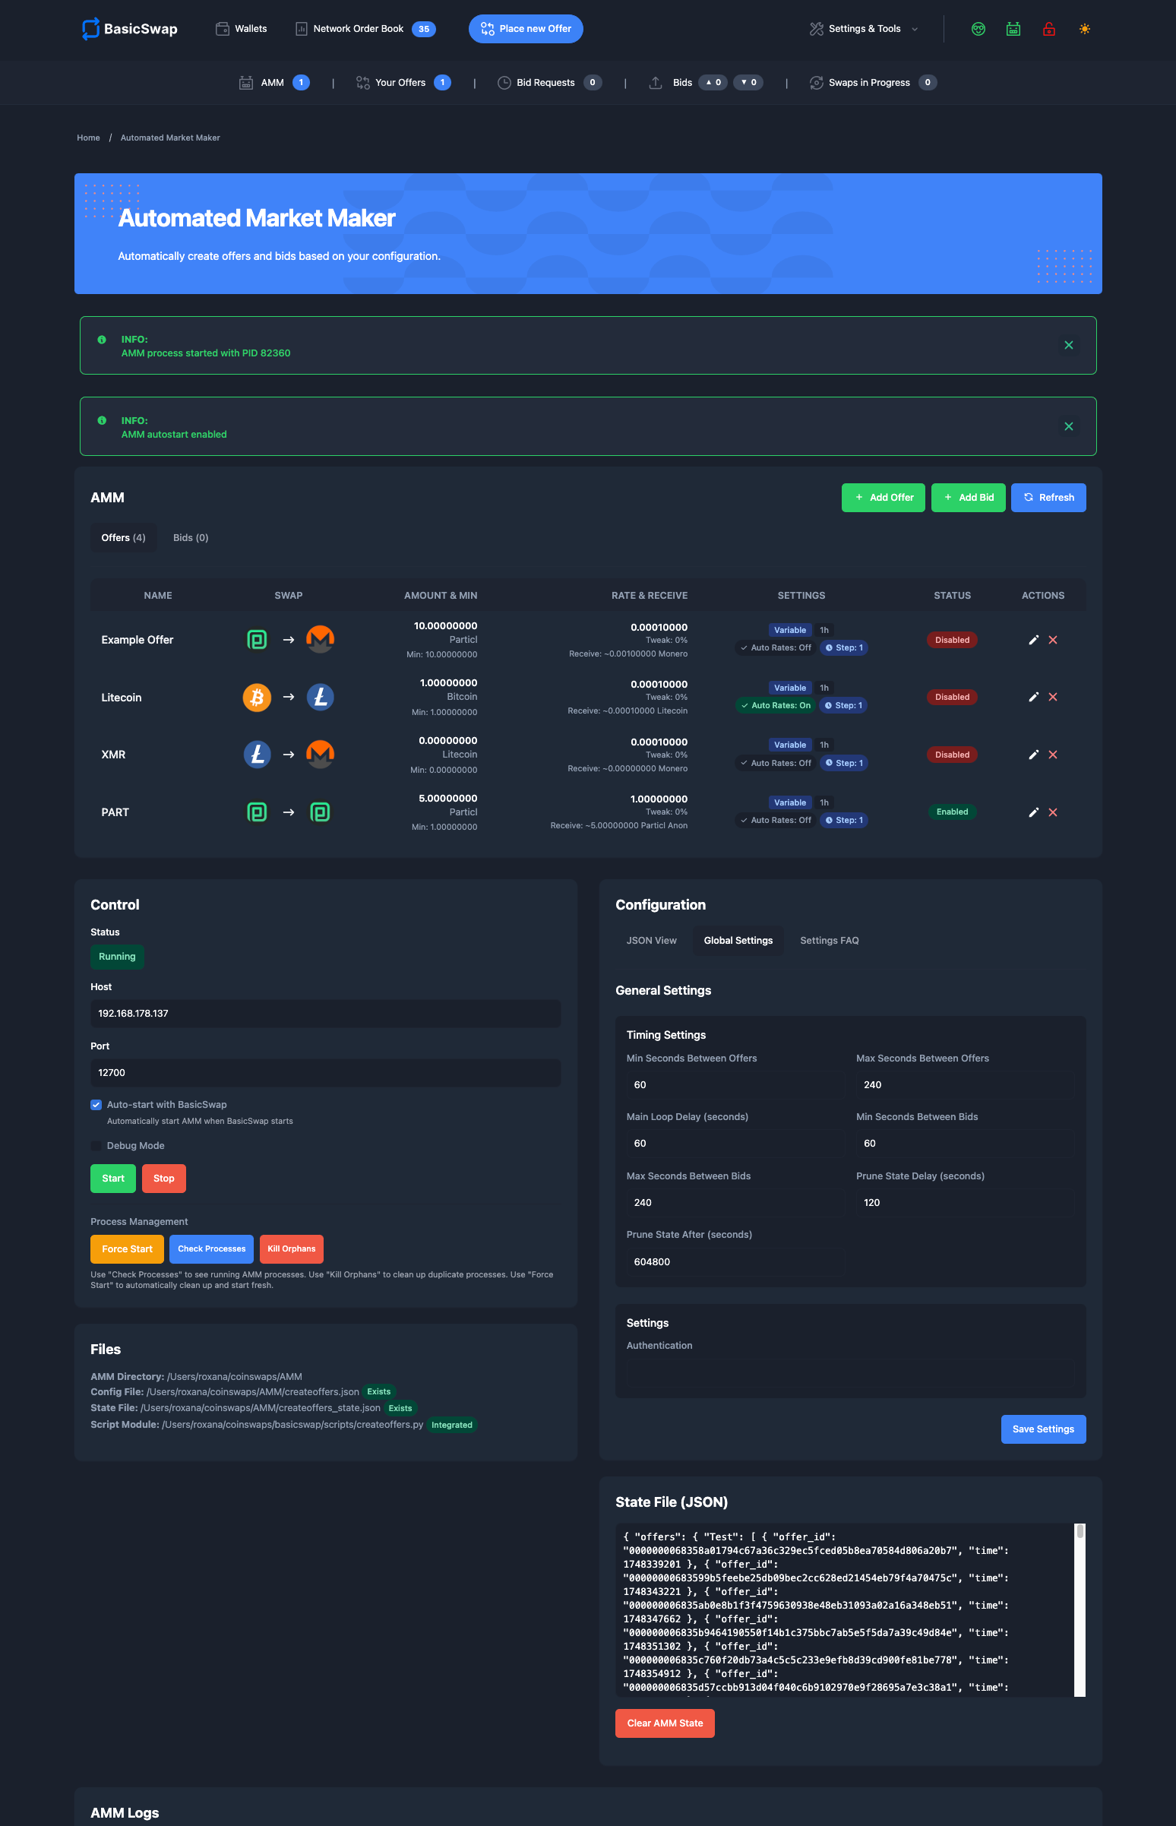1176x1826 pixels.
Task: Open the Wallets page
Action: (242, 29)
